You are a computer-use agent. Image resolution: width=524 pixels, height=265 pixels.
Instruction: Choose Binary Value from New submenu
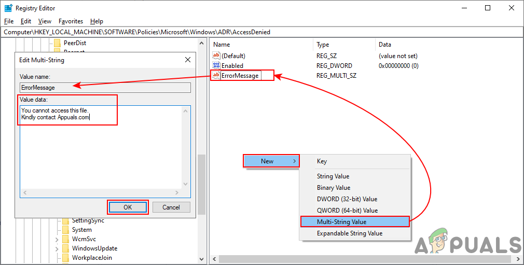point(354,188)
